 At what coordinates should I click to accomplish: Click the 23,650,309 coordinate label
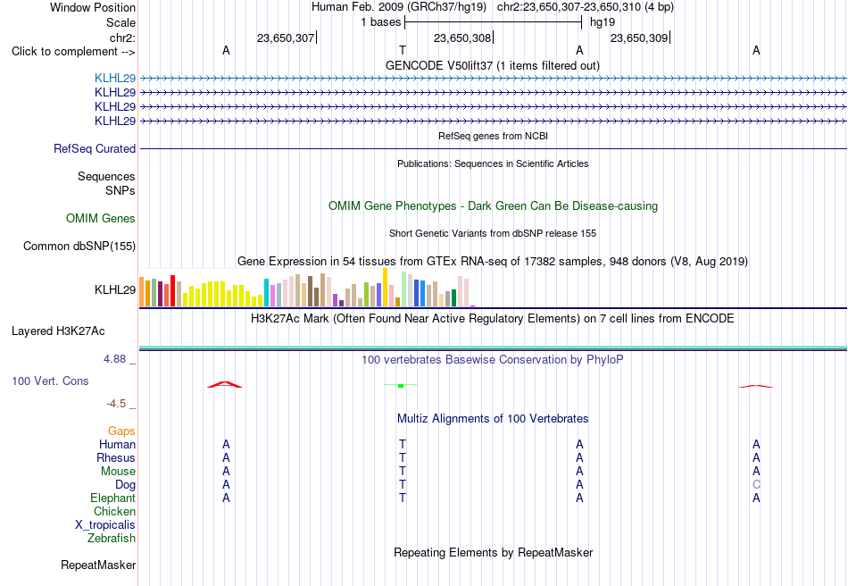639,38
